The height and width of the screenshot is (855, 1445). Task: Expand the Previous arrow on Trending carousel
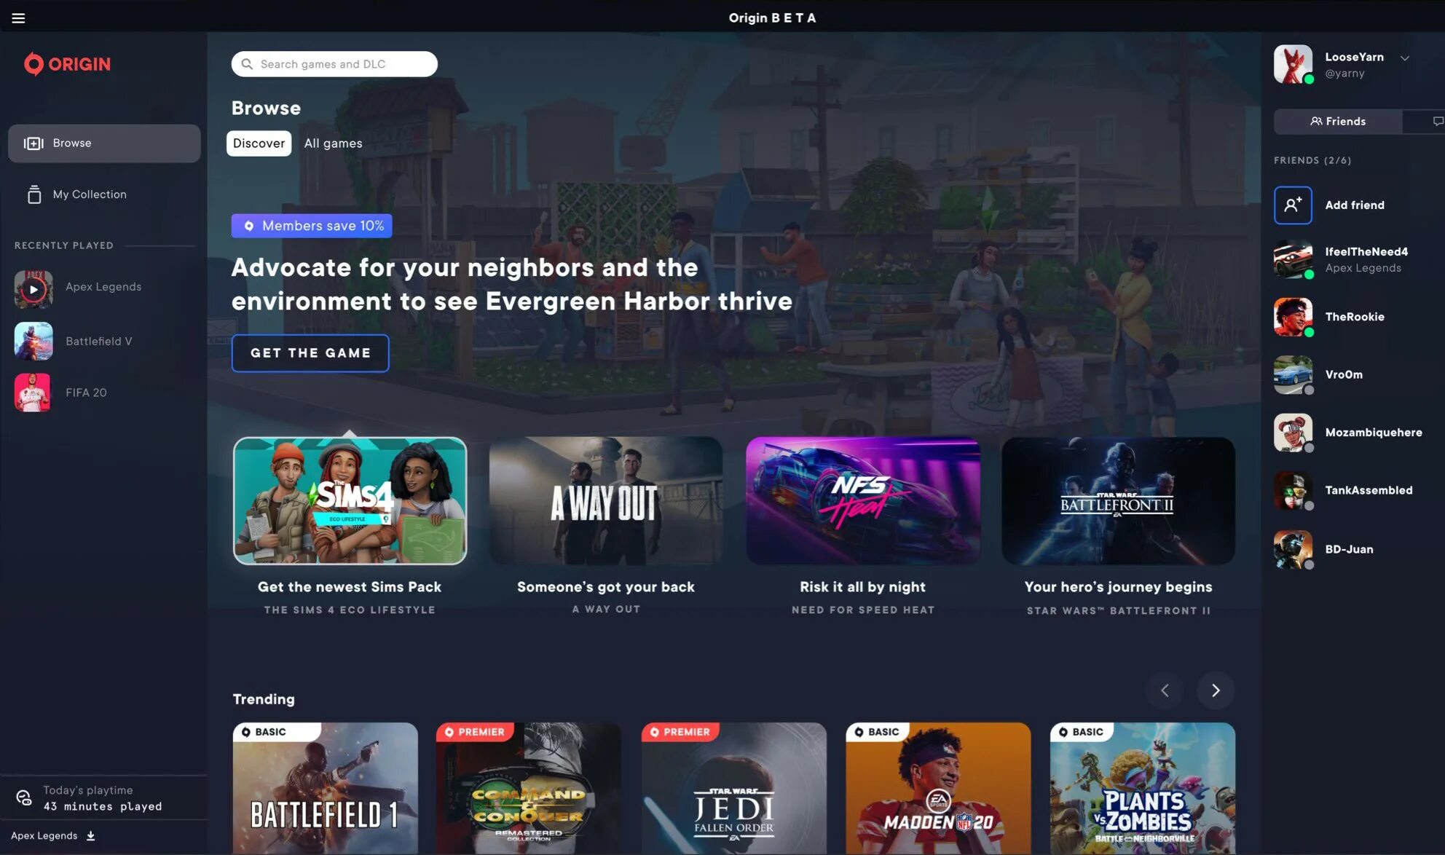tap(1165, 691)
